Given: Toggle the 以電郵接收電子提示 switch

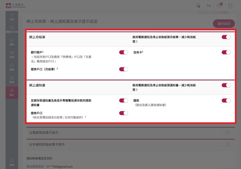Looking at the screenshot, I should (226, 133).
